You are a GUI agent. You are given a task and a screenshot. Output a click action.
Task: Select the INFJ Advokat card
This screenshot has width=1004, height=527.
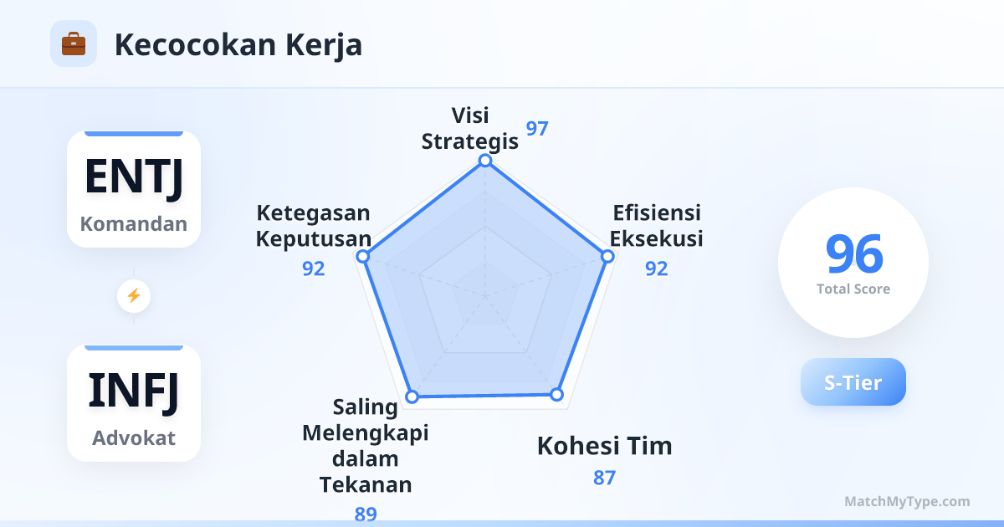point(134,403)
